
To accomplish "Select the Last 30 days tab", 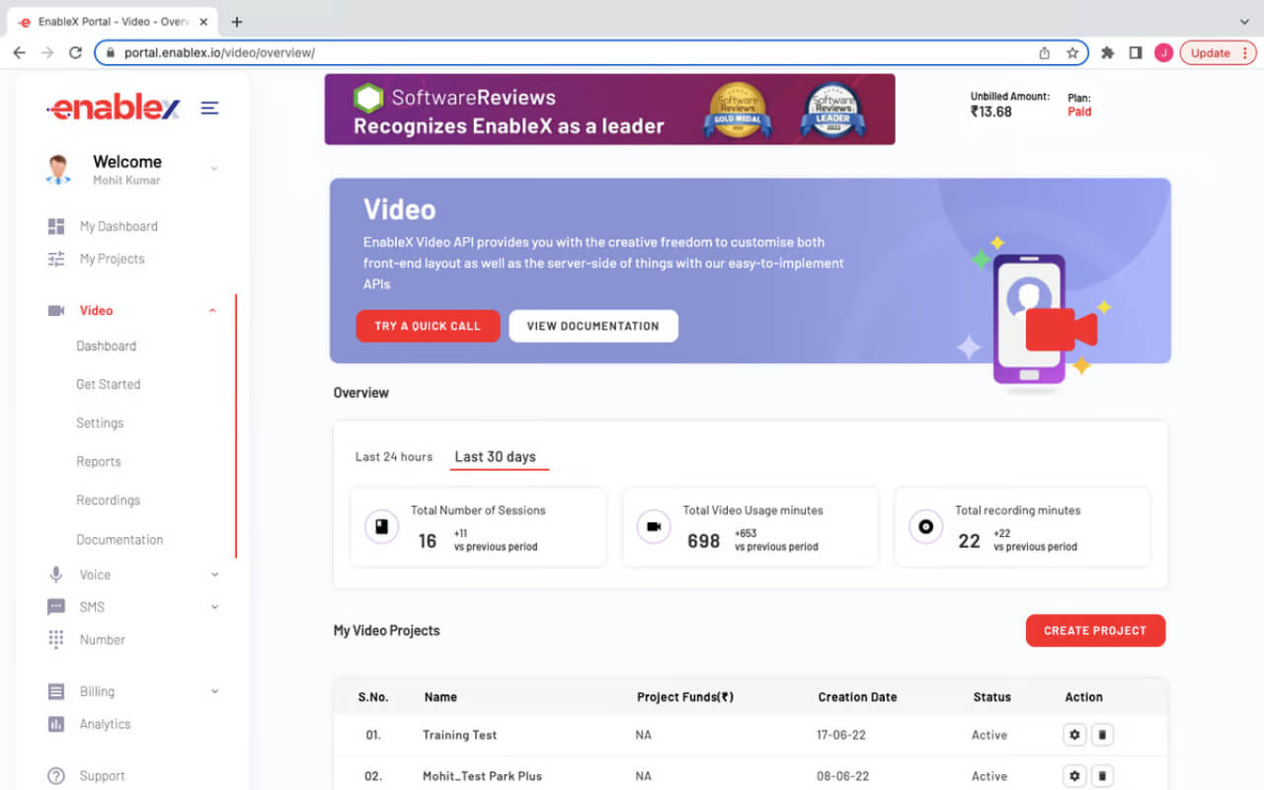I will (x=496, y=457).
